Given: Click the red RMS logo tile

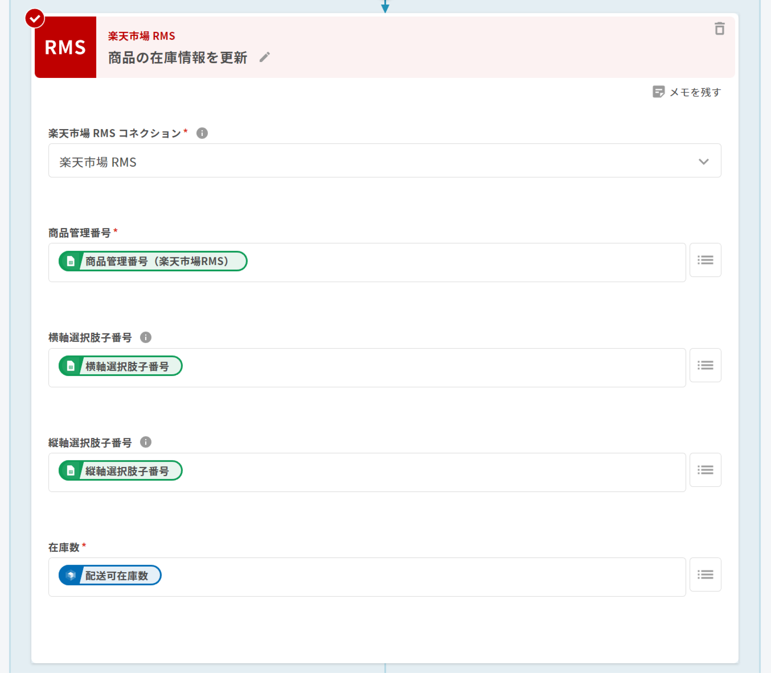Looking at the screenshot, I should 65,47.
